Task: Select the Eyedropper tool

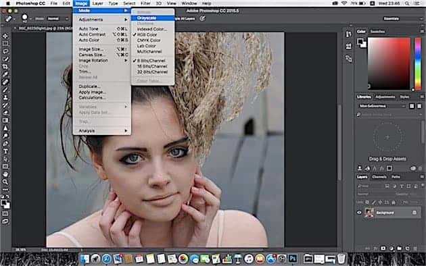Action: pyautogui.click(x=5, y=74)
